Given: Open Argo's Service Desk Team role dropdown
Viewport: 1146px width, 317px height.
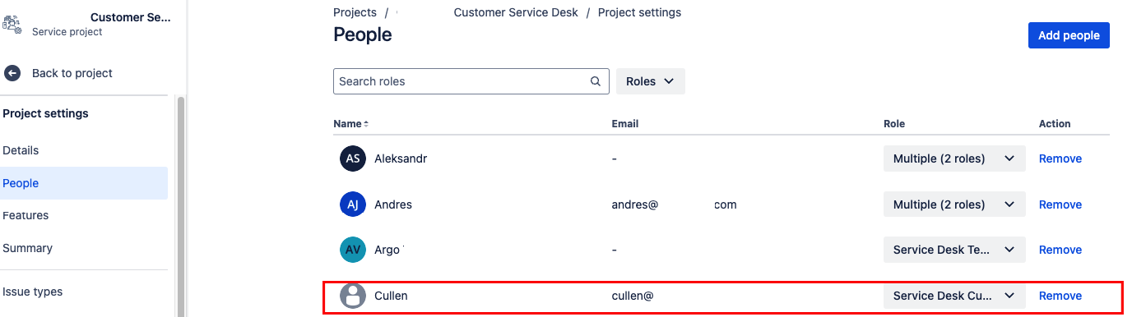Looking at the screenshot, I should [x=954, y=250].
